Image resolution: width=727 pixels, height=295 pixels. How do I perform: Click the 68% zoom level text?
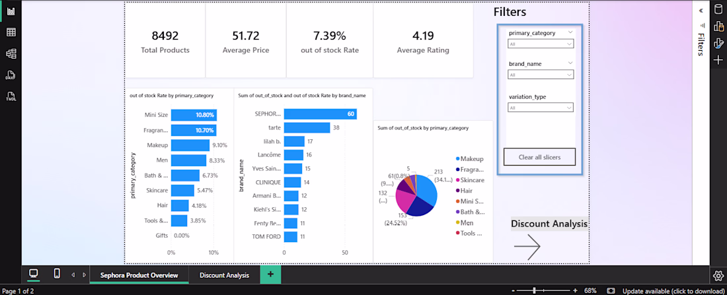point(590,291)
